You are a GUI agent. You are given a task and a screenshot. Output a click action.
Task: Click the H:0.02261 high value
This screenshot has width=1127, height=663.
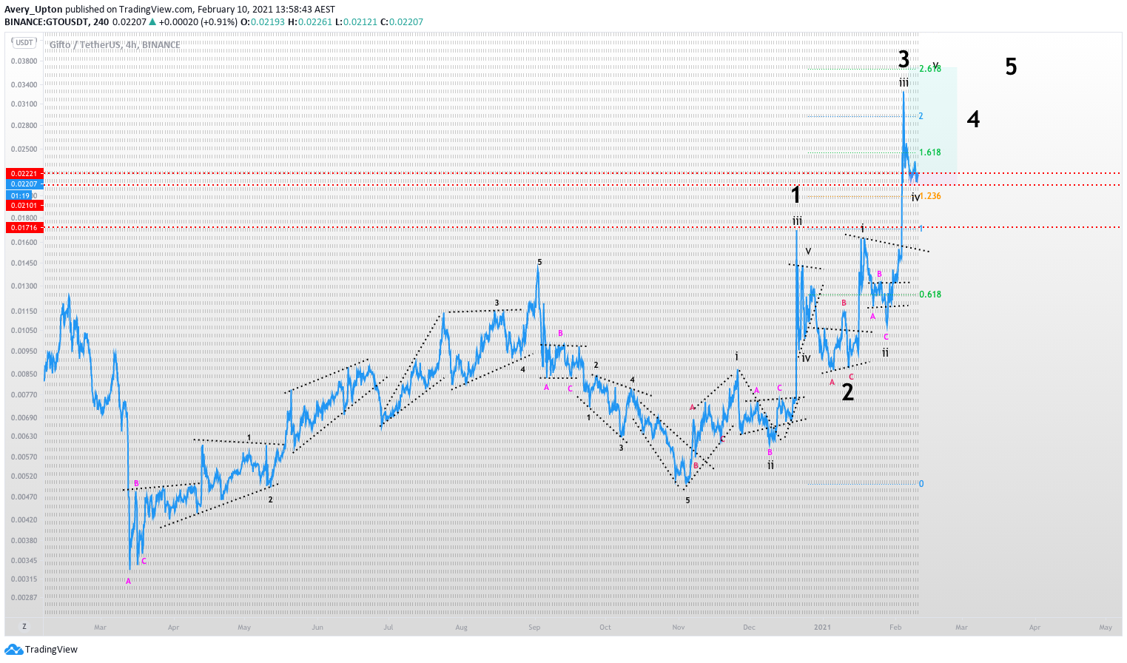tap(310, 22)
